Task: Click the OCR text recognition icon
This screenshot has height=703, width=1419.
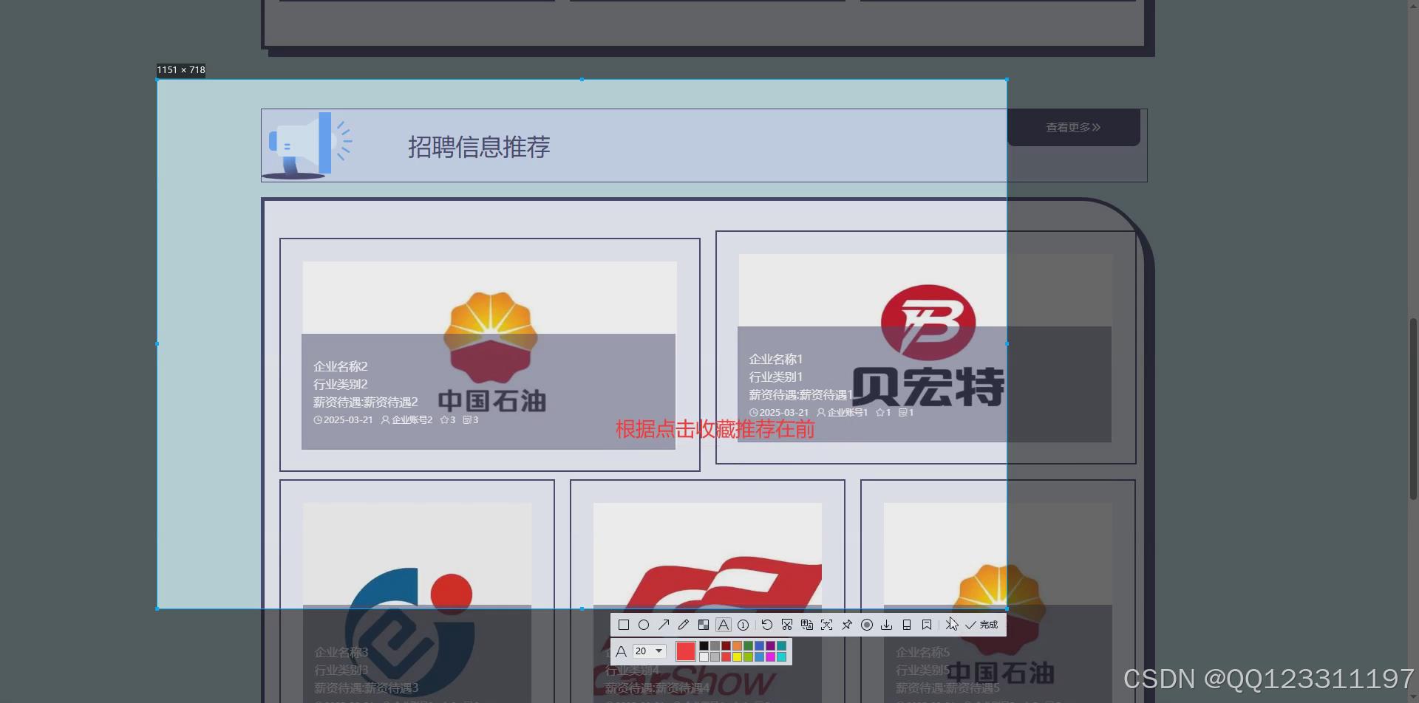Action: click(827, 625)
